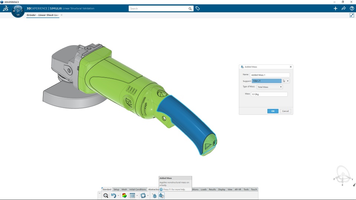Open the Type of Mass dropdown

pos(270,87)
